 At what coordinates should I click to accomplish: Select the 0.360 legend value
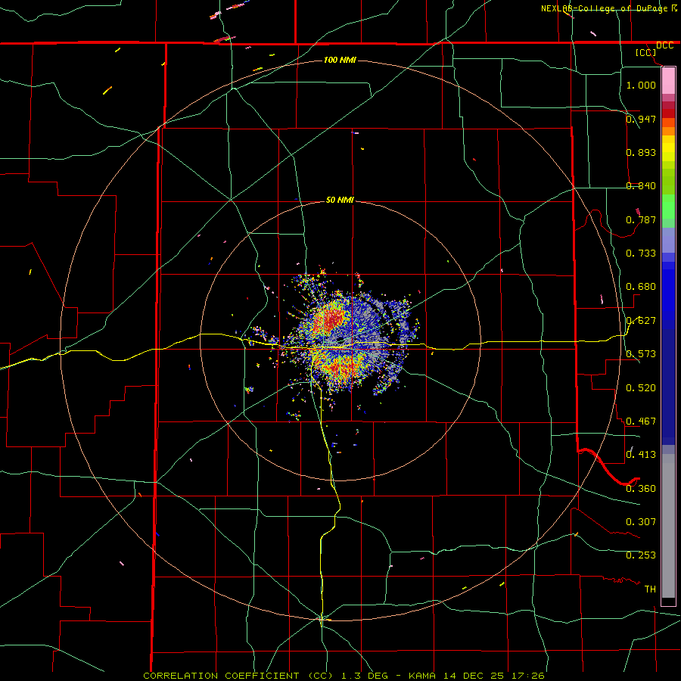tap(641, 489)
